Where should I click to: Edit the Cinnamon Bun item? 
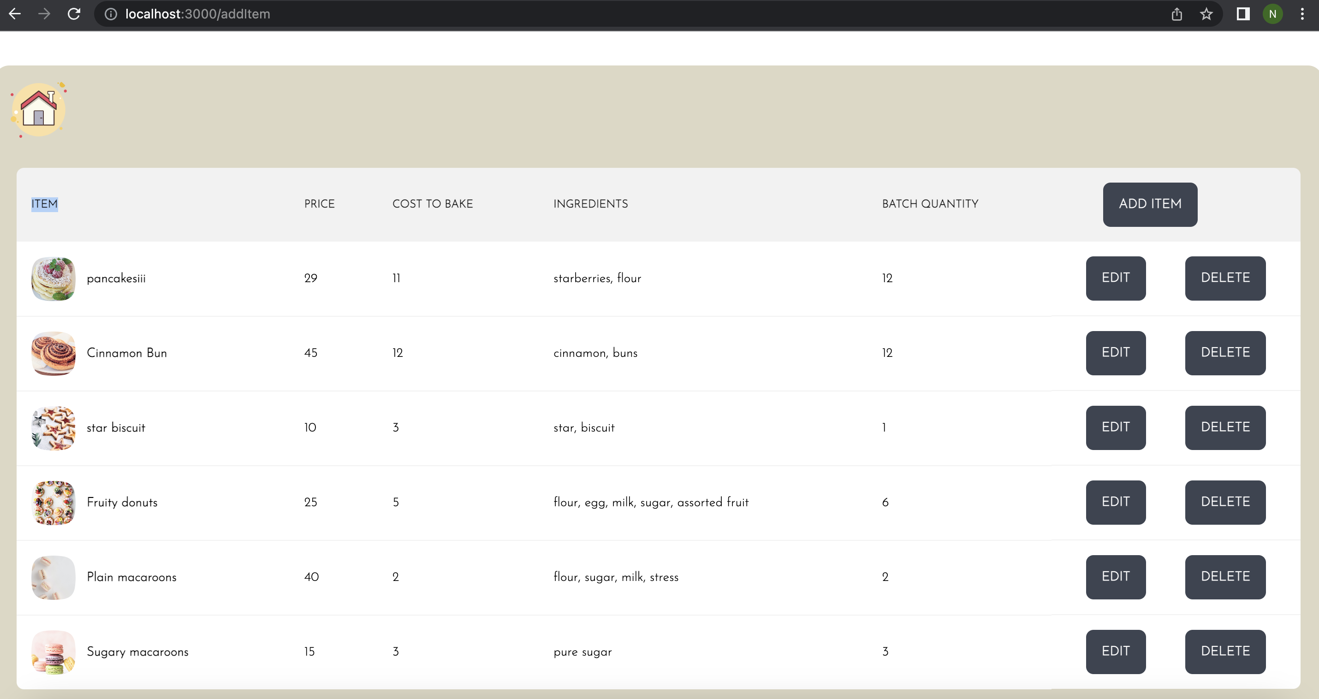pos(1116,353)
